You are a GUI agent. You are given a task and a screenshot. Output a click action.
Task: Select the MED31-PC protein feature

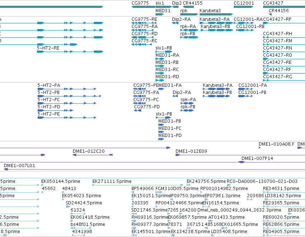click(x=161, y=132)
